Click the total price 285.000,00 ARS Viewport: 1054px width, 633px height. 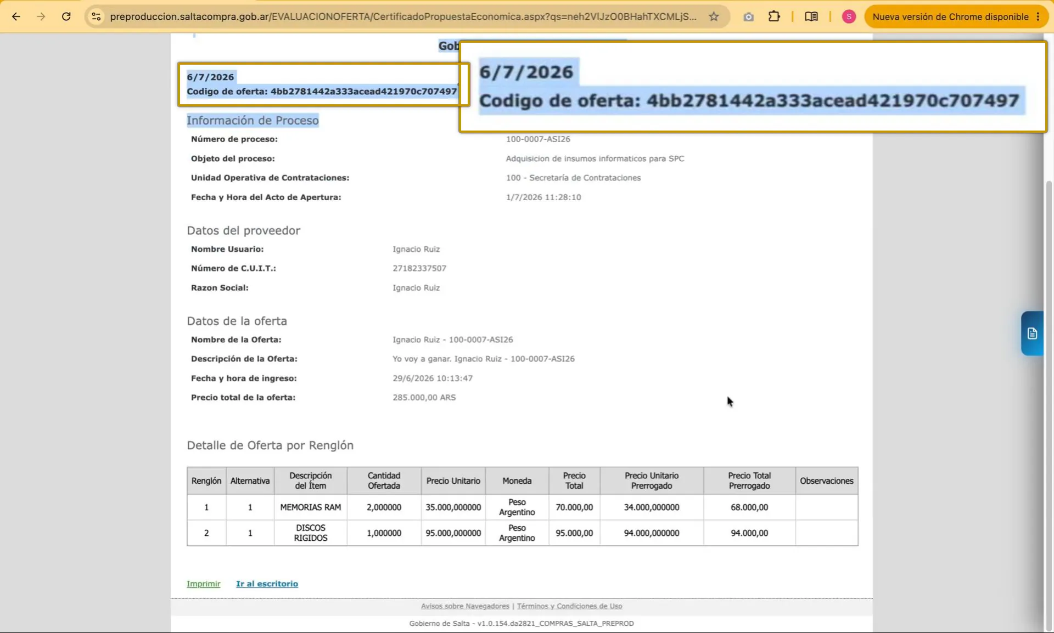pos(424,398)
